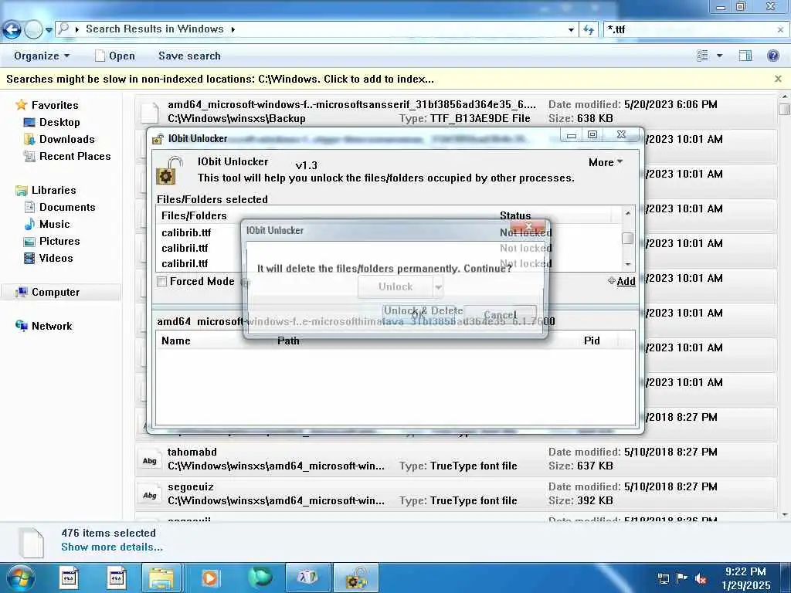Click the first script file taskbar icon

pos(69,578)
